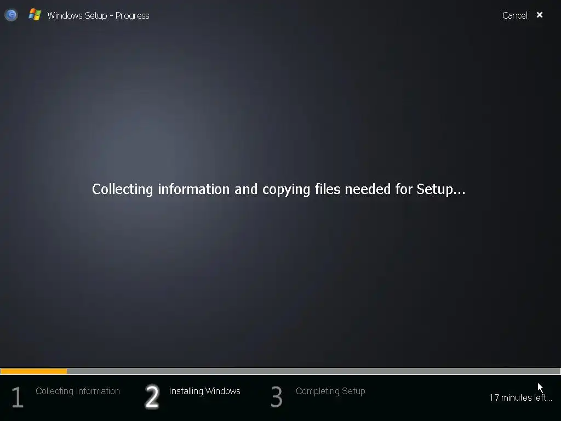Viewport: 561px width, 421px height.
Task: Select the 'Completing Setup' step label
Action: pyautogui.click(x=330, y=391)
